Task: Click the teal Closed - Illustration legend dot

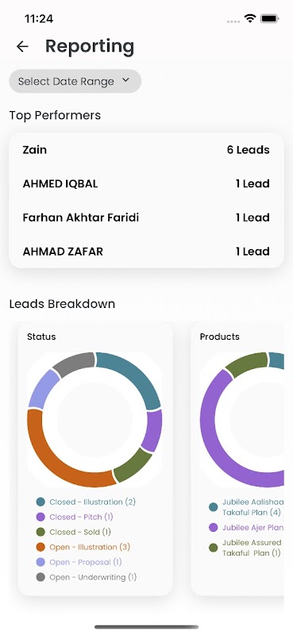Action: click(x=40, y=502)
